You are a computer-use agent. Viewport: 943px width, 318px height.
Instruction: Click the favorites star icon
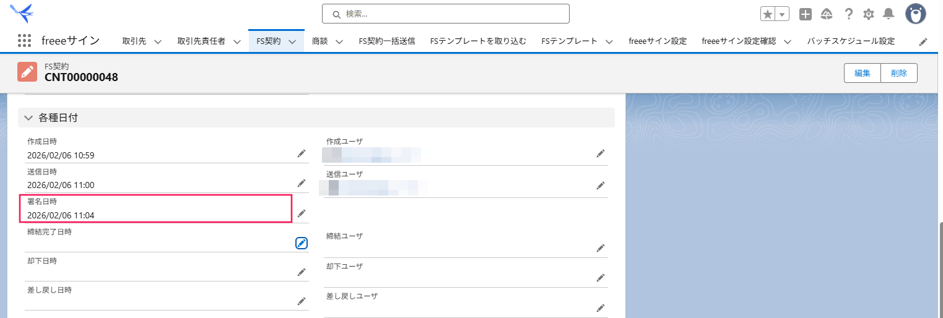[x=768, y=14]
